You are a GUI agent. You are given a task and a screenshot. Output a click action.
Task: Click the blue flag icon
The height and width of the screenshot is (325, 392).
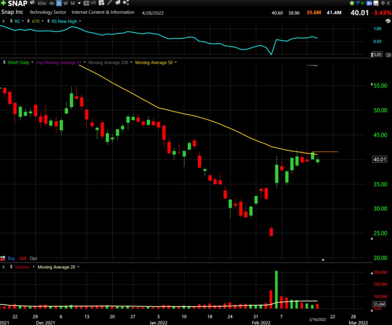[358, 3]
